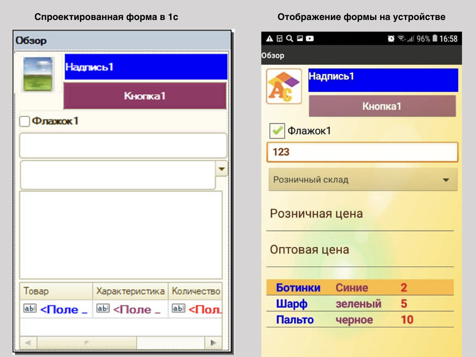Tick the unchecked Флажок1 checkbox in 1C form
Viewport: 476px width, 357px height.
pyautogui.click(x=25, y=121)
